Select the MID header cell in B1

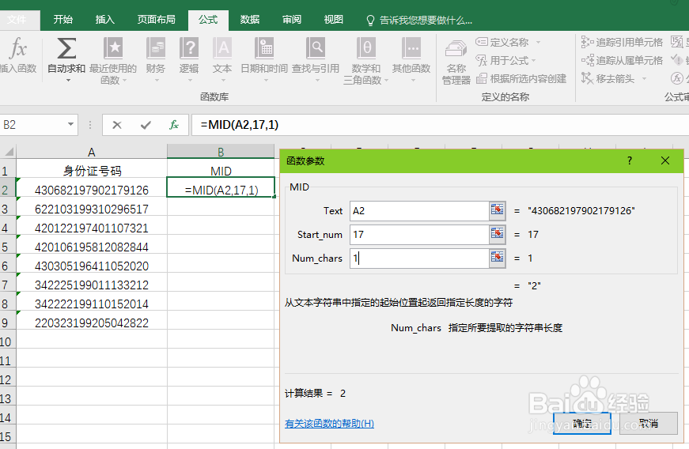pyautogui.click(x=221, y=171)
